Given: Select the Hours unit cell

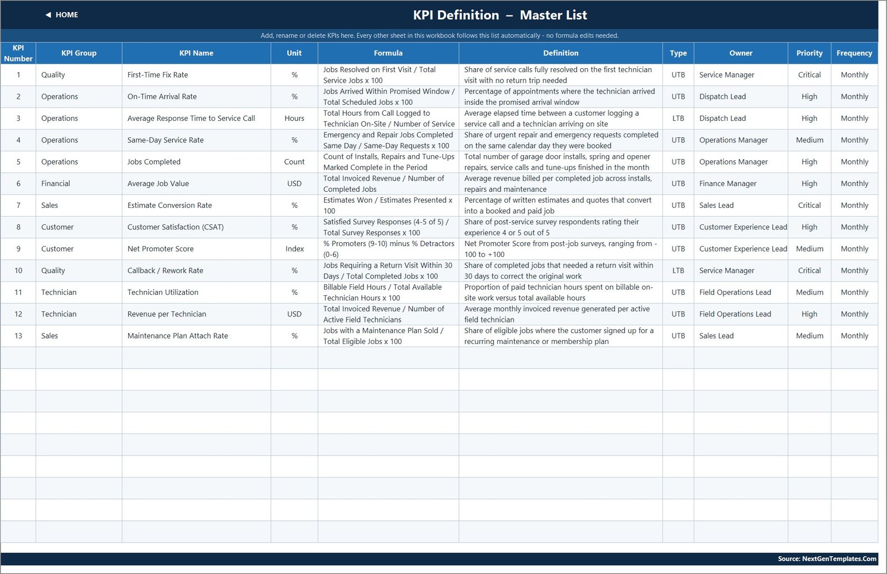Looking at the screenshot, I should point(294,118).
